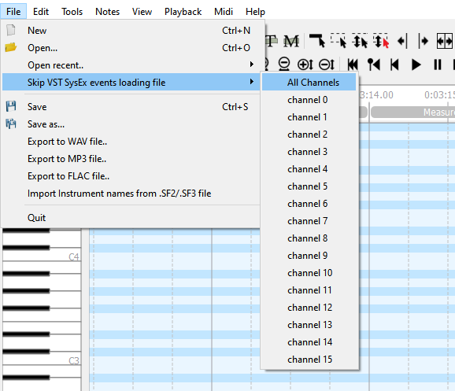The height and width of the screenshot is (391, 455).
Task: Pick channel 13 in the submenu
Action: point(309,325)
